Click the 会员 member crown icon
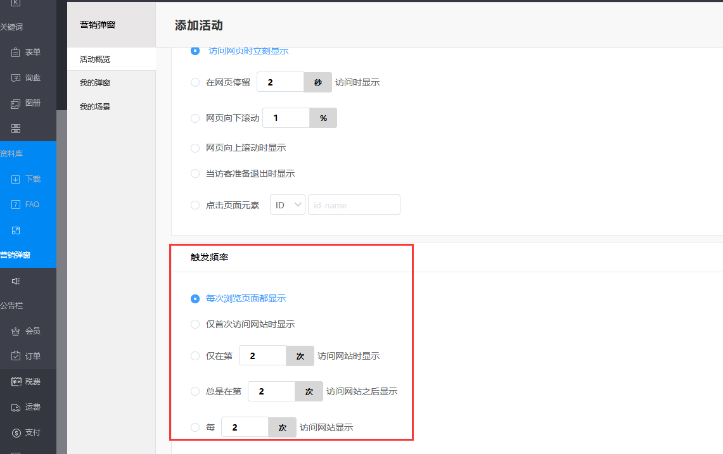This screenshot has width=723, height=454. (16, 331)
